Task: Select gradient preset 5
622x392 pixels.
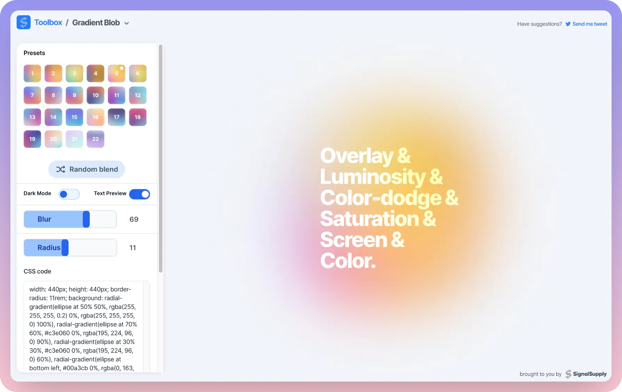Action: pyautogui.click(x=117, y=73)
